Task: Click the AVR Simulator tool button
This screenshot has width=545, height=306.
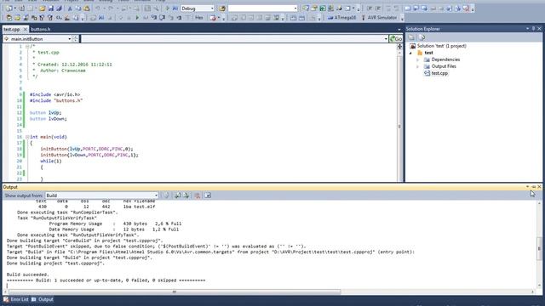Action: 379,17
